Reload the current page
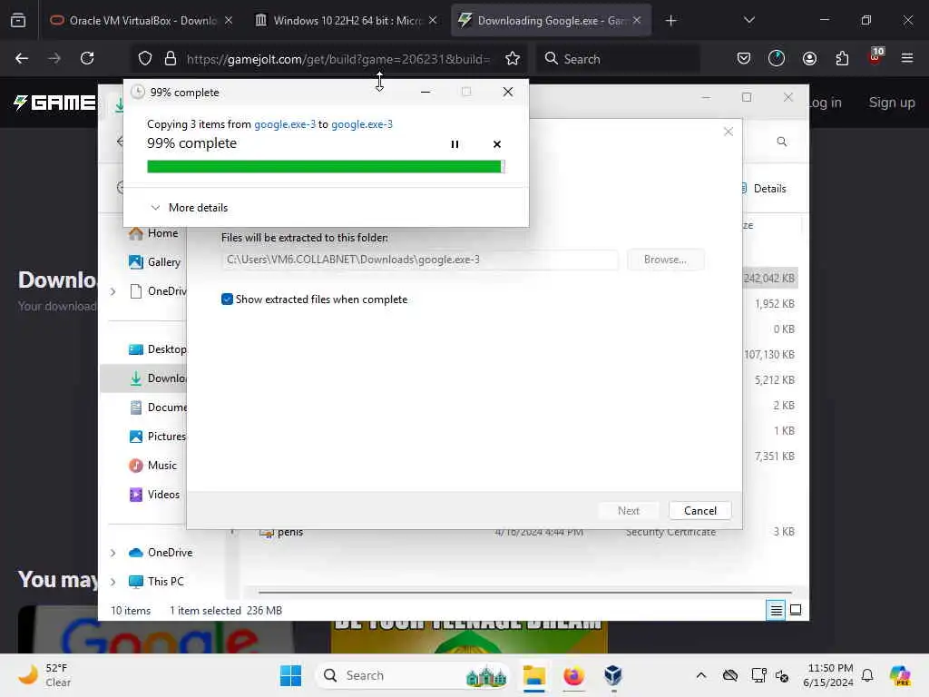The height and width of the screenshot is (697, 929). (87, 58)
